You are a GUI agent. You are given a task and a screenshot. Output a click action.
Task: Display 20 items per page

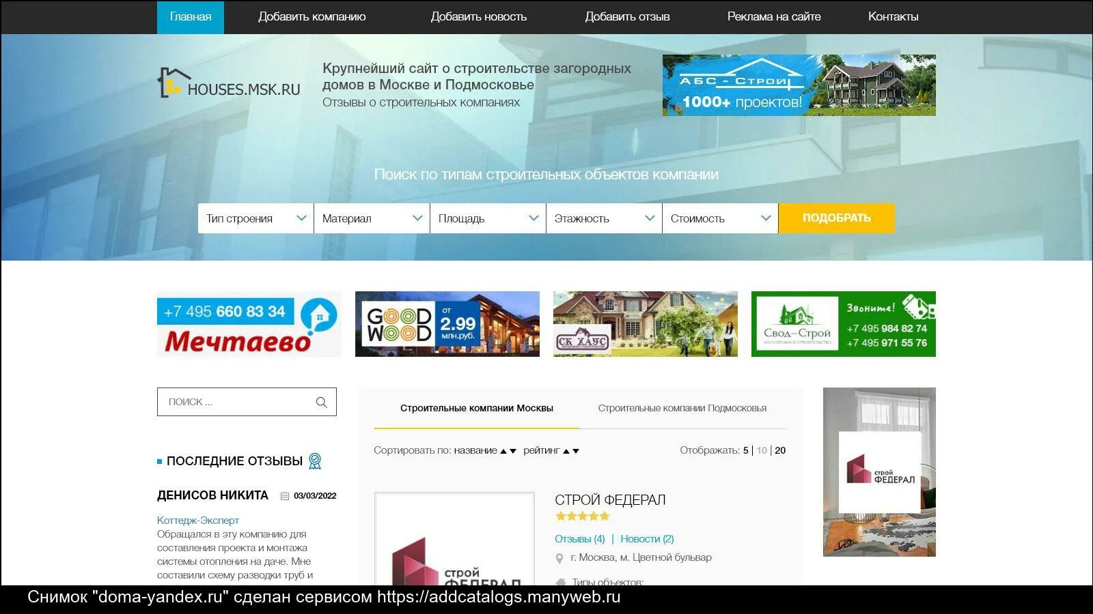(780, 450)
